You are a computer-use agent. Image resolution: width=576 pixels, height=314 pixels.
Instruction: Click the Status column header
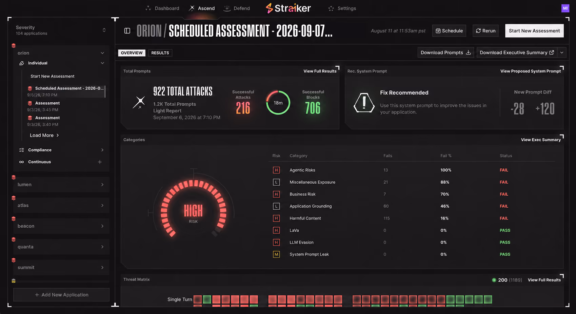point(506,156)
